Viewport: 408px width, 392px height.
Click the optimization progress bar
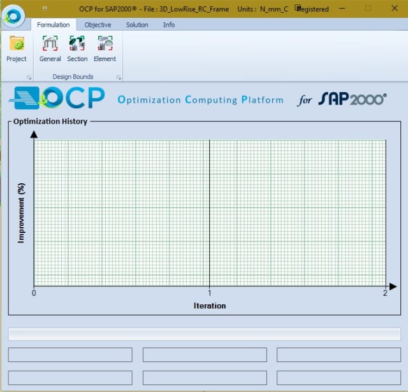tap(205, 334)
